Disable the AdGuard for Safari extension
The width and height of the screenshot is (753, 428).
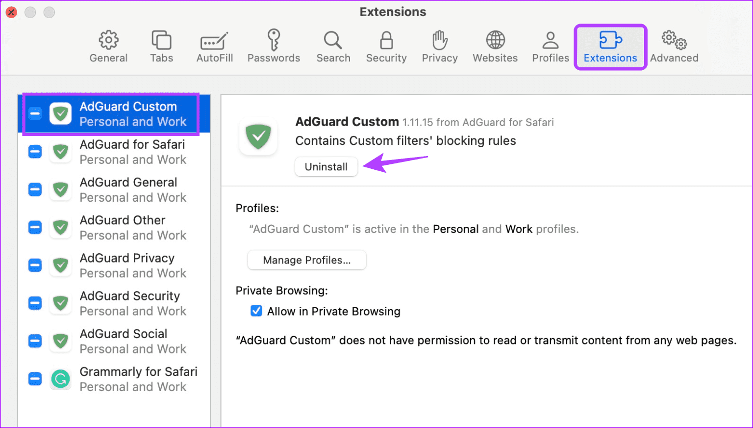coord(35,152)
